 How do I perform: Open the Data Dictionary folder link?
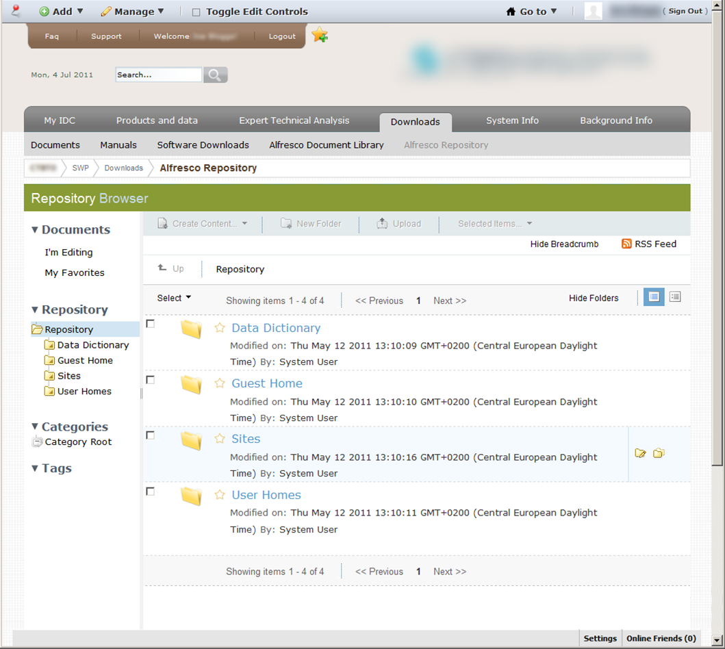[x=276, y=328]
